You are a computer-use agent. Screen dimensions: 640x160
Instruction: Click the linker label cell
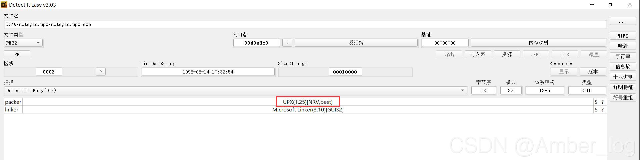(13, 109)
